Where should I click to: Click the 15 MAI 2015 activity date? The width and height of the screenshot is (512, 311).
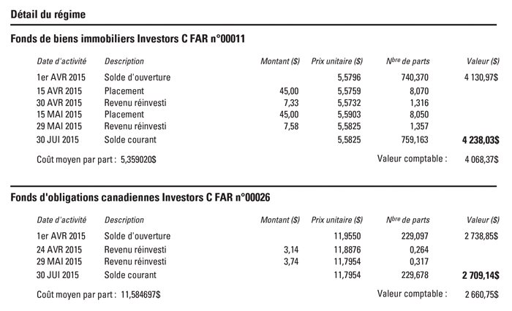point(61,115)
